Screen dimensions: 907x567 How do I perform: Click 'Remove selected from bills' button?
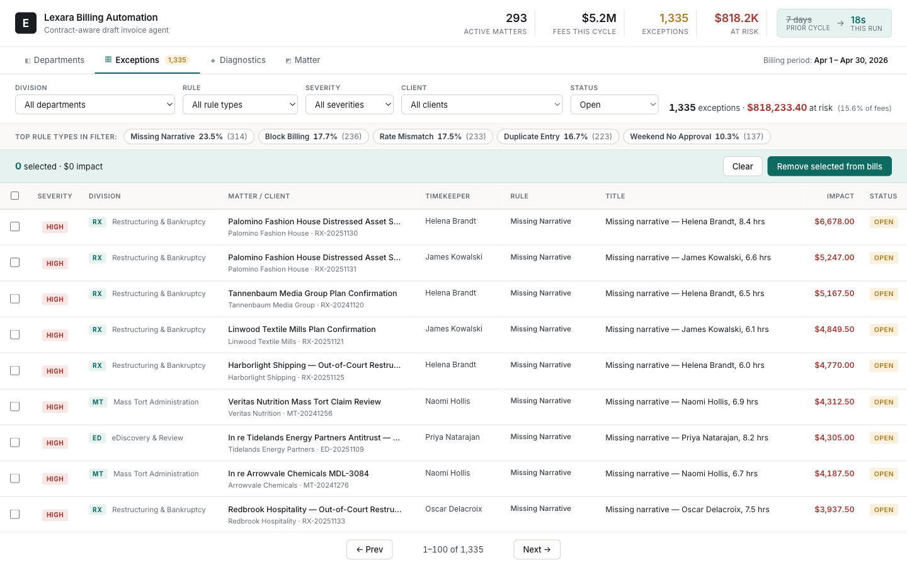point(830,166)
